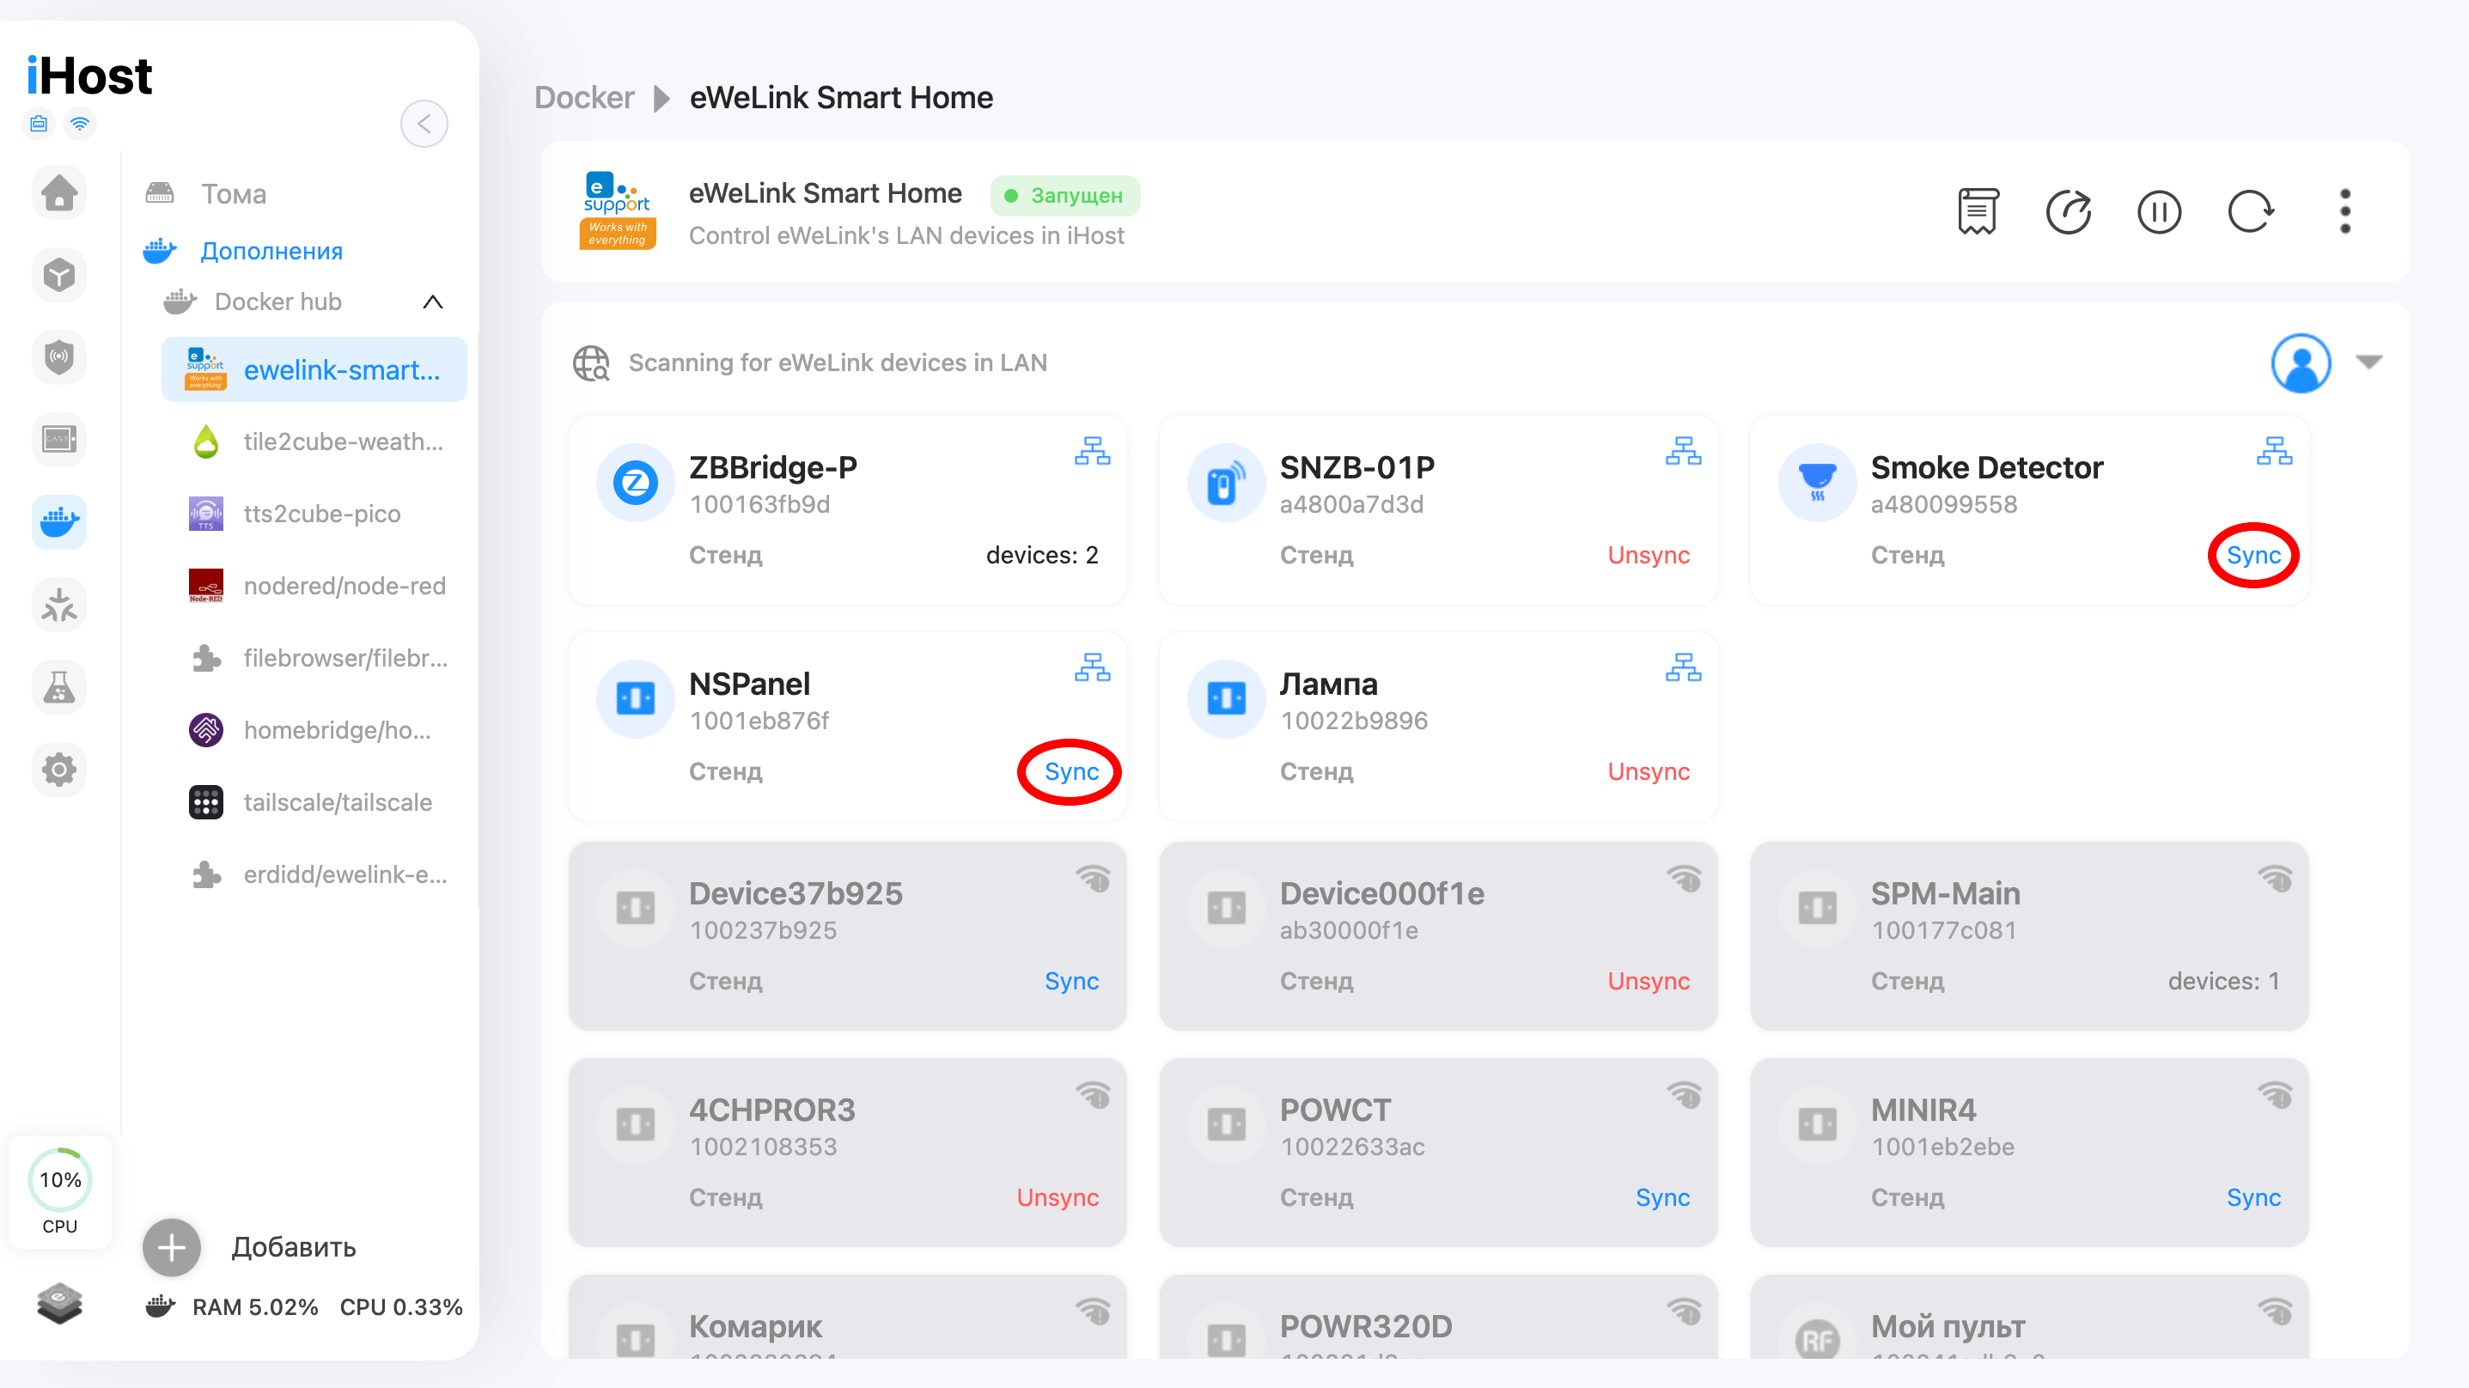
Task: Click the Запущен running status badge
Action: pyautogui.click(x=1065, y=195)
